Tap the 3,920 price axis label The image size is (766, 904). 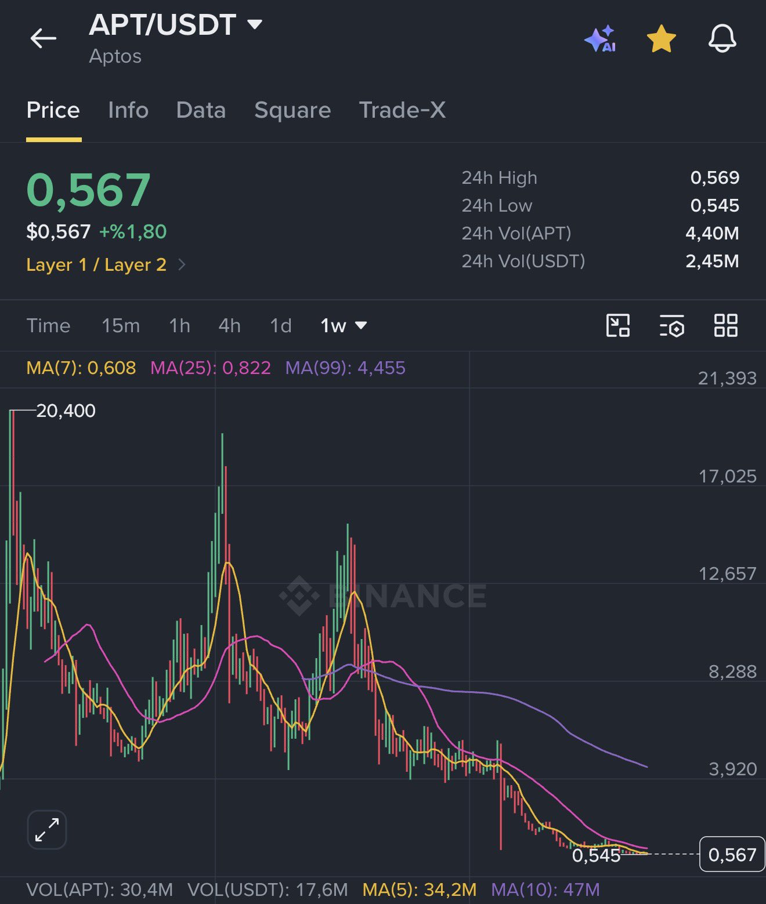[x=732, y=769]
